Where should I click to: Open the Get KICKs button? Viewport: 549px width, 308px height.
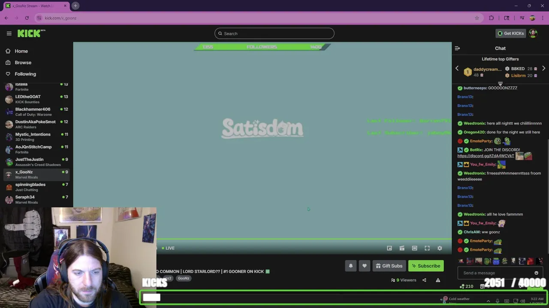pyautogui.click(x=510, y=33)
